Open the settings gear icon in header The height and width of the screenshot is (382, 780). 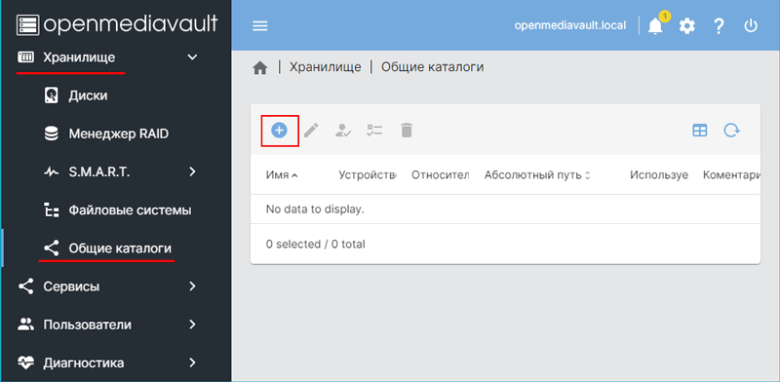click(687, 26)
